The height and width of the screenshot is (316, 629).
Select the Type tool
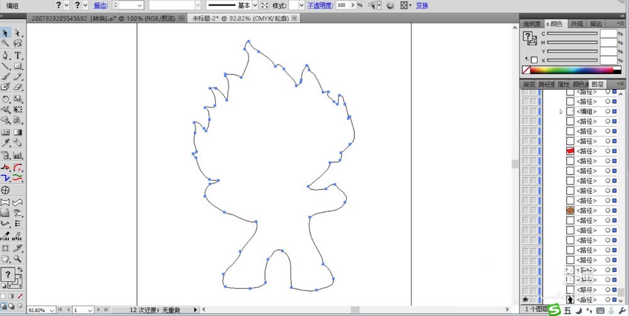point(18,55)
